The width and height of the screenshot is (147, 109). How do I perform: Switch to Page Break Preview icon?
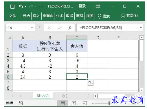pyautogui.click(x=85, y=103)
